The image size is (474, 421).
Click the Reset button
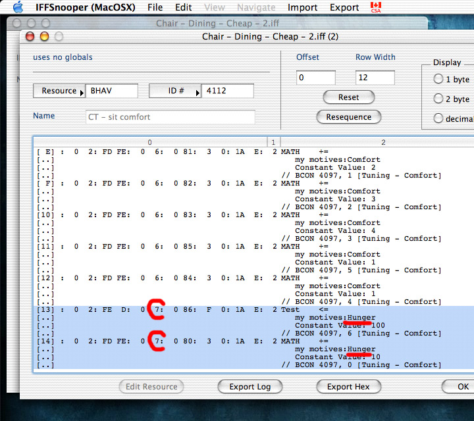point(348,97)
